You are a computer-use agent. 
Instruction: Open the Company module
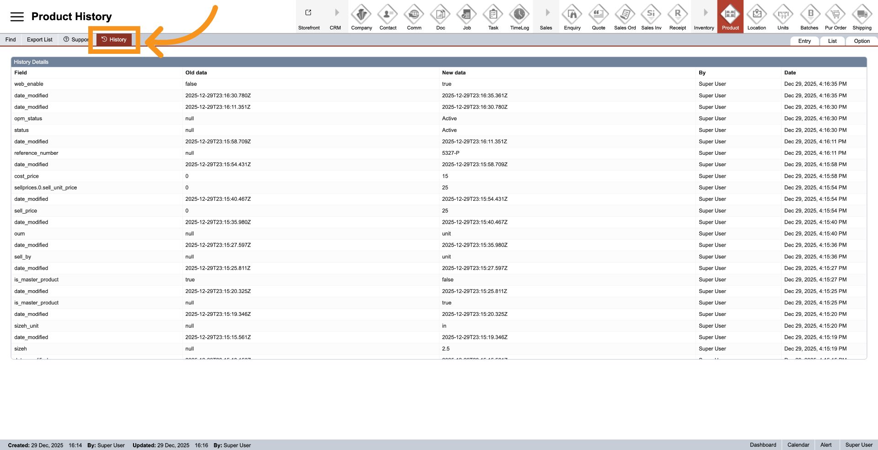[361, 17]
